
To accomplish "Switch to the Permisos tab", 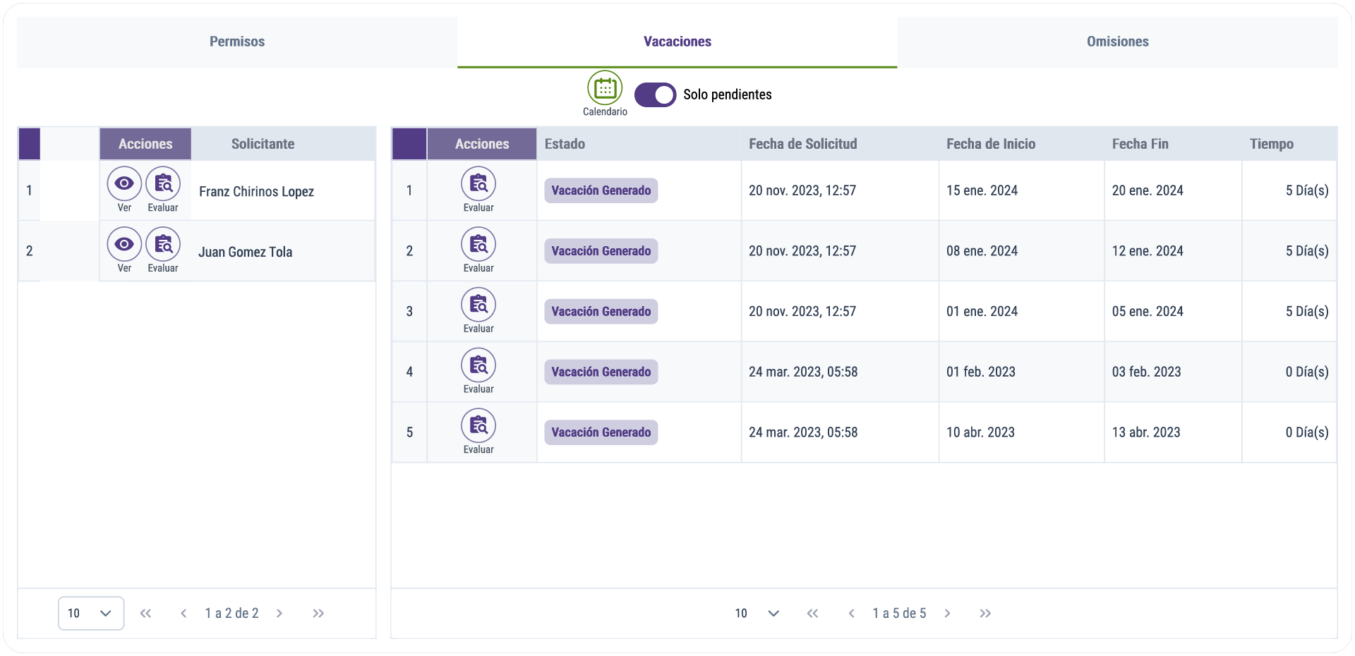I will click(237, 42).
